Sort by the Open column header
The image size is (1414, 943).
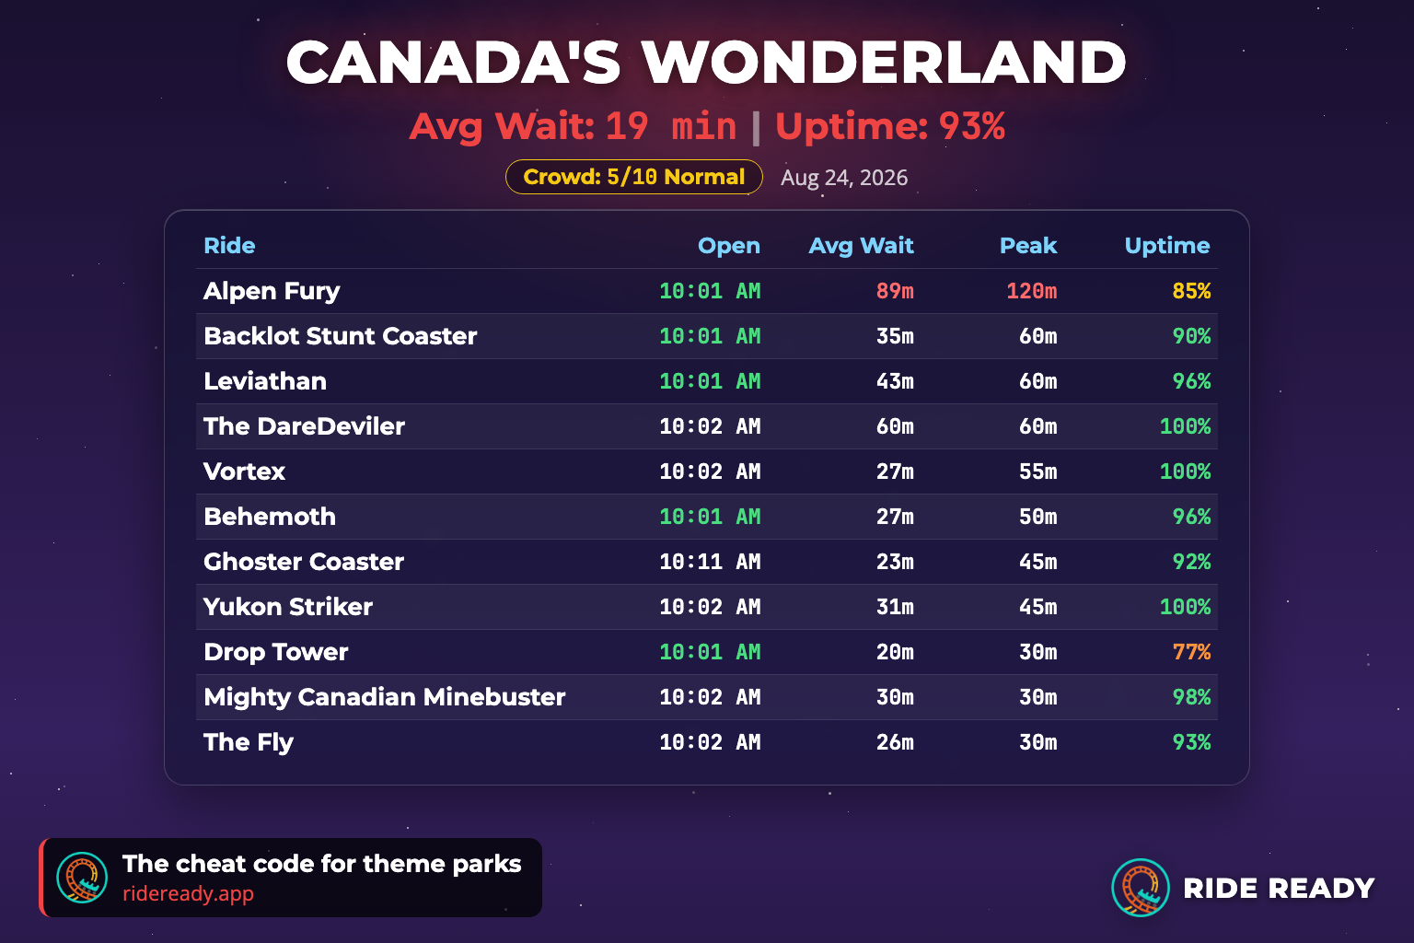point(729,246)
